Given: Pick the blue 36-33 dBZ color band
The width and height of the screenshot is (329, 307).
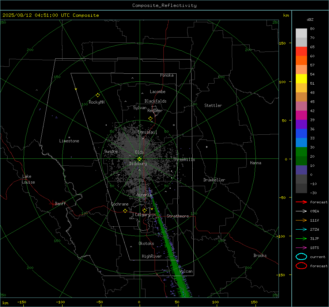Looking at the screenshot, I should pos(301,133).
